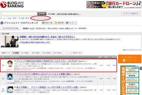Open the 新着ブログ camera icon button

[48, 23]
